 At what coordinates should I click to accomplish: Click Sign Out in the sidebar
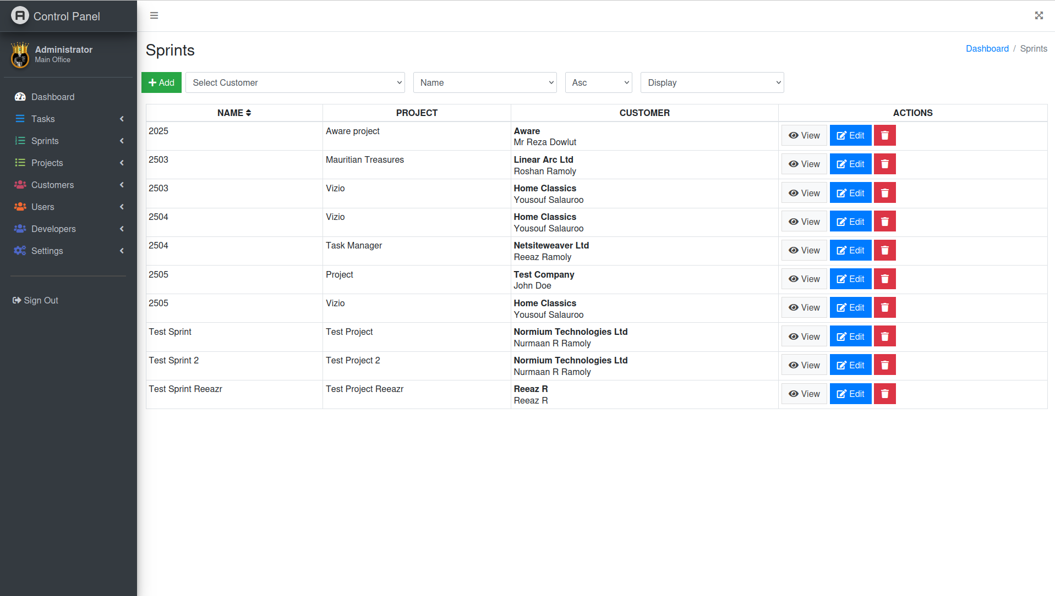click(36, 300)
